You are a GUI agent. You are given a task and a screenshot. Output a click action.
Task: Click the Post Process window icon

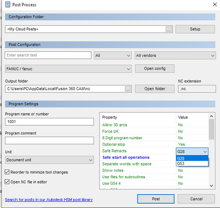[8, 4]
